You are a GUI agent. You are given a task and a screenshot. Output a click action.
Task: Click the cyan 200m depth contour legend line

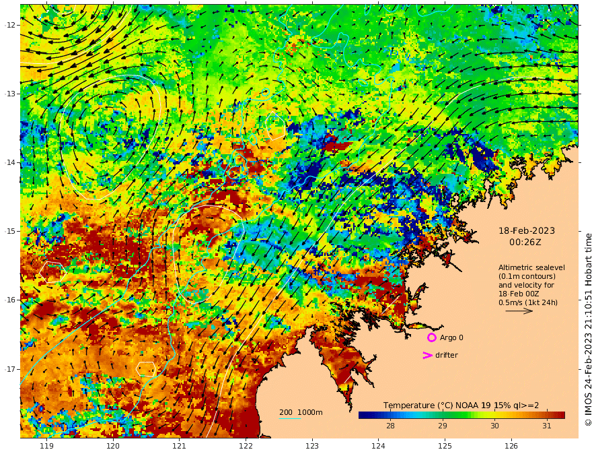tap(289, 419)
